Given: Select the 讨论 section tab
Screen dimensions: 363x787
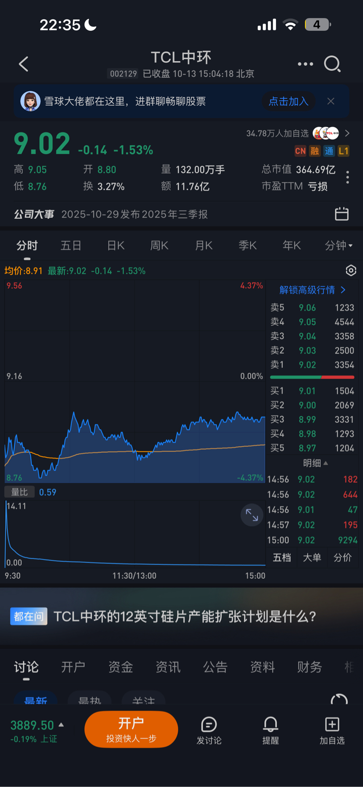Looking at the screenshot, I should pos(26,667).
